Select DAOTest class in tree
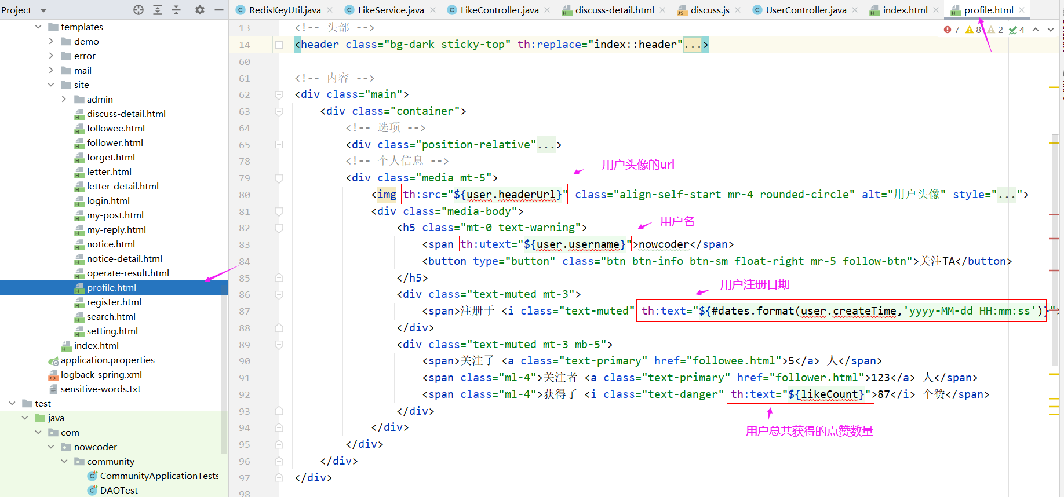The image size is (1064, 497). (x=119, y=490)
